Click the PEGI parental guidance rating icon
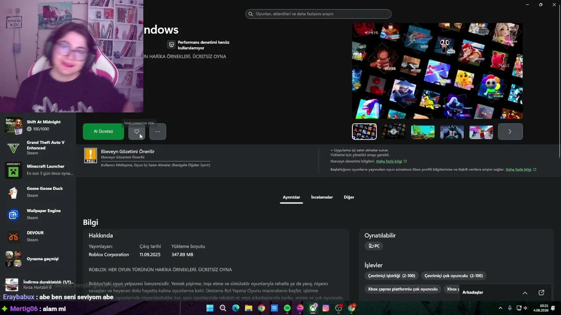 click(90, 156)
